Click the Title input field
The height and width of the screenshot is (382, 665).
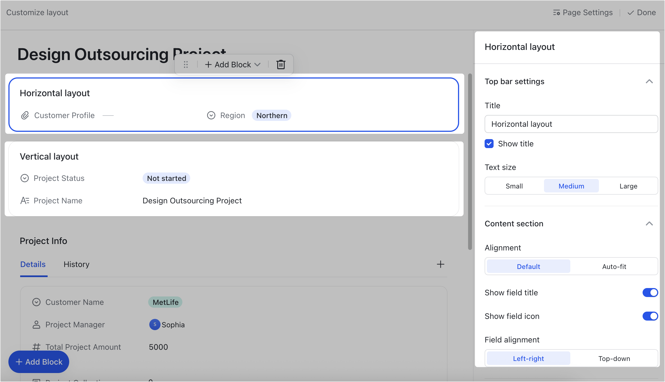coord(571,124)
